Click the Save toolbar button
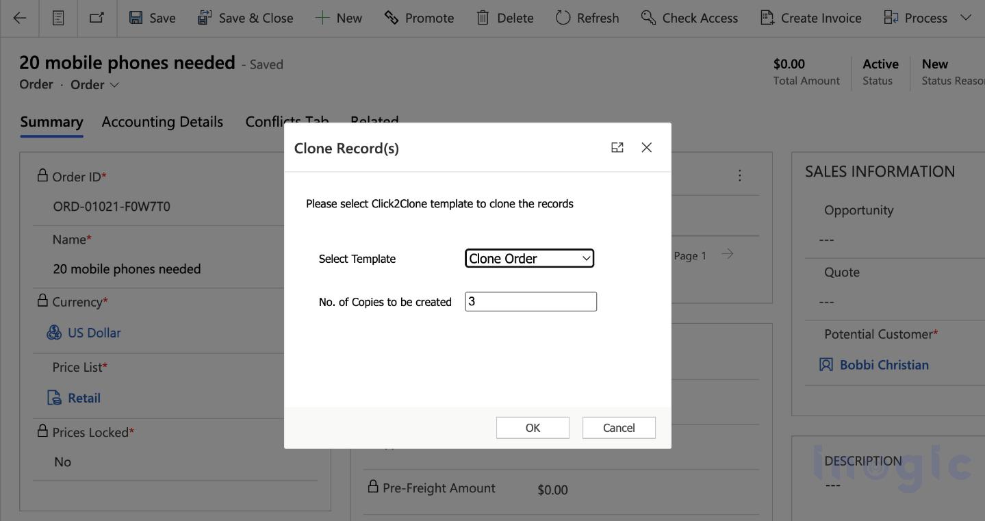This screenshot has height=521, width=985. point(153,18)
